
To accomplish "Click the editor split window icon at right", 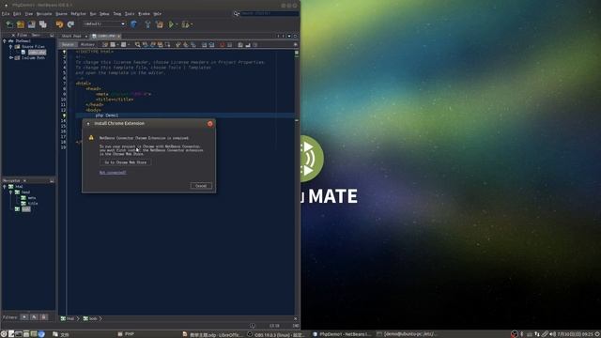I will click(x=295, y=45).
